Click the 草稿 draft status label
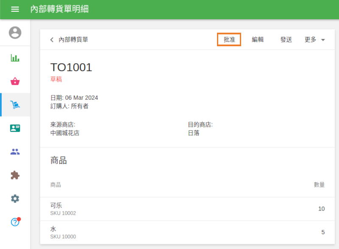The width and height of the screenshot is (339, 249). [x=56, y=79]
